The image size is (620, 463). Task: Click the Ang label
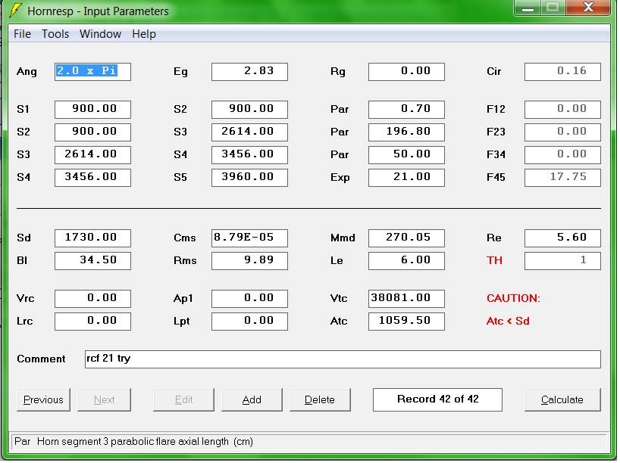pyautogui.click(x=27, y=72)
